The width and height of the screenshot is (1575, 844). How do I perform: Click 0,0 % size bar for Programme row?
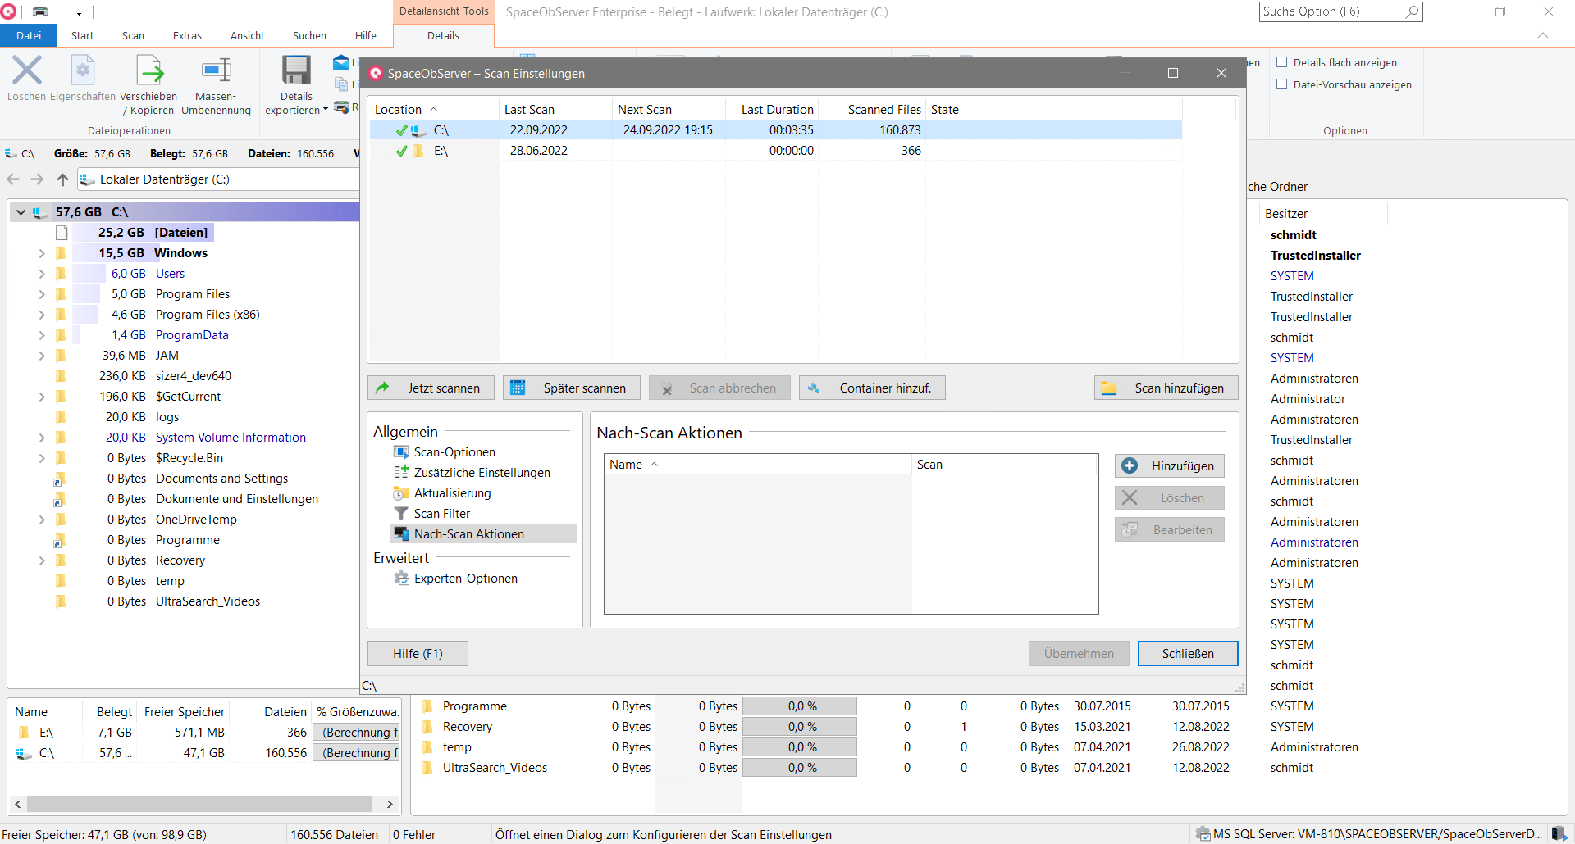800,706
